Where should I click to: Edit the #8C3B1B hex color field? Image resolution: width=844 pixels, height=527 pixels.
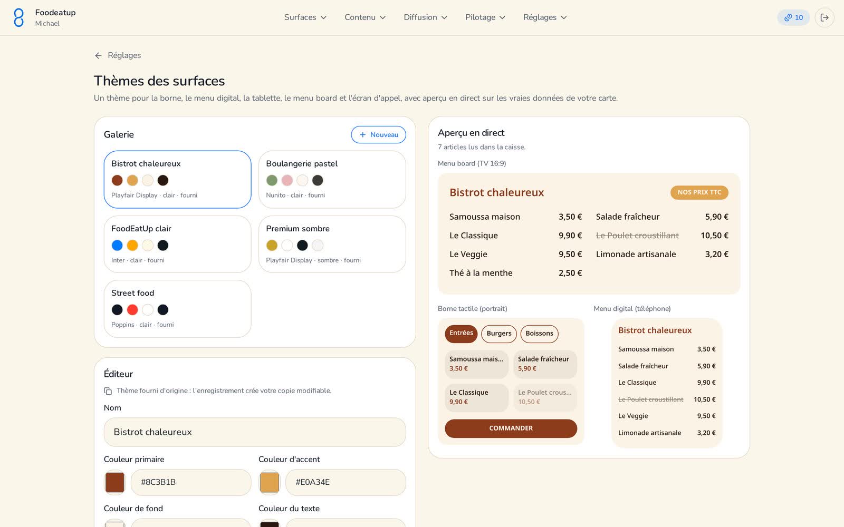tap(191, 482)
